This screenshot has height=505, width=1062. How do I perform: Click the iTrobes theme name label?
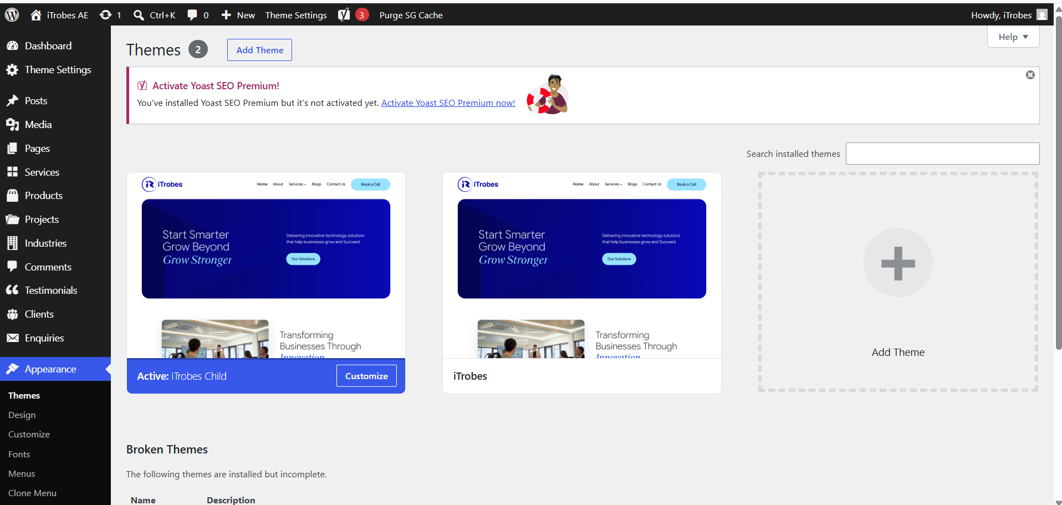[x=470, y=376]
